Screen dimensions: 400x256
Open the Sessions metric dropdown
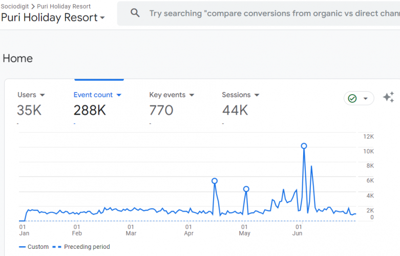tap(257, 95)
